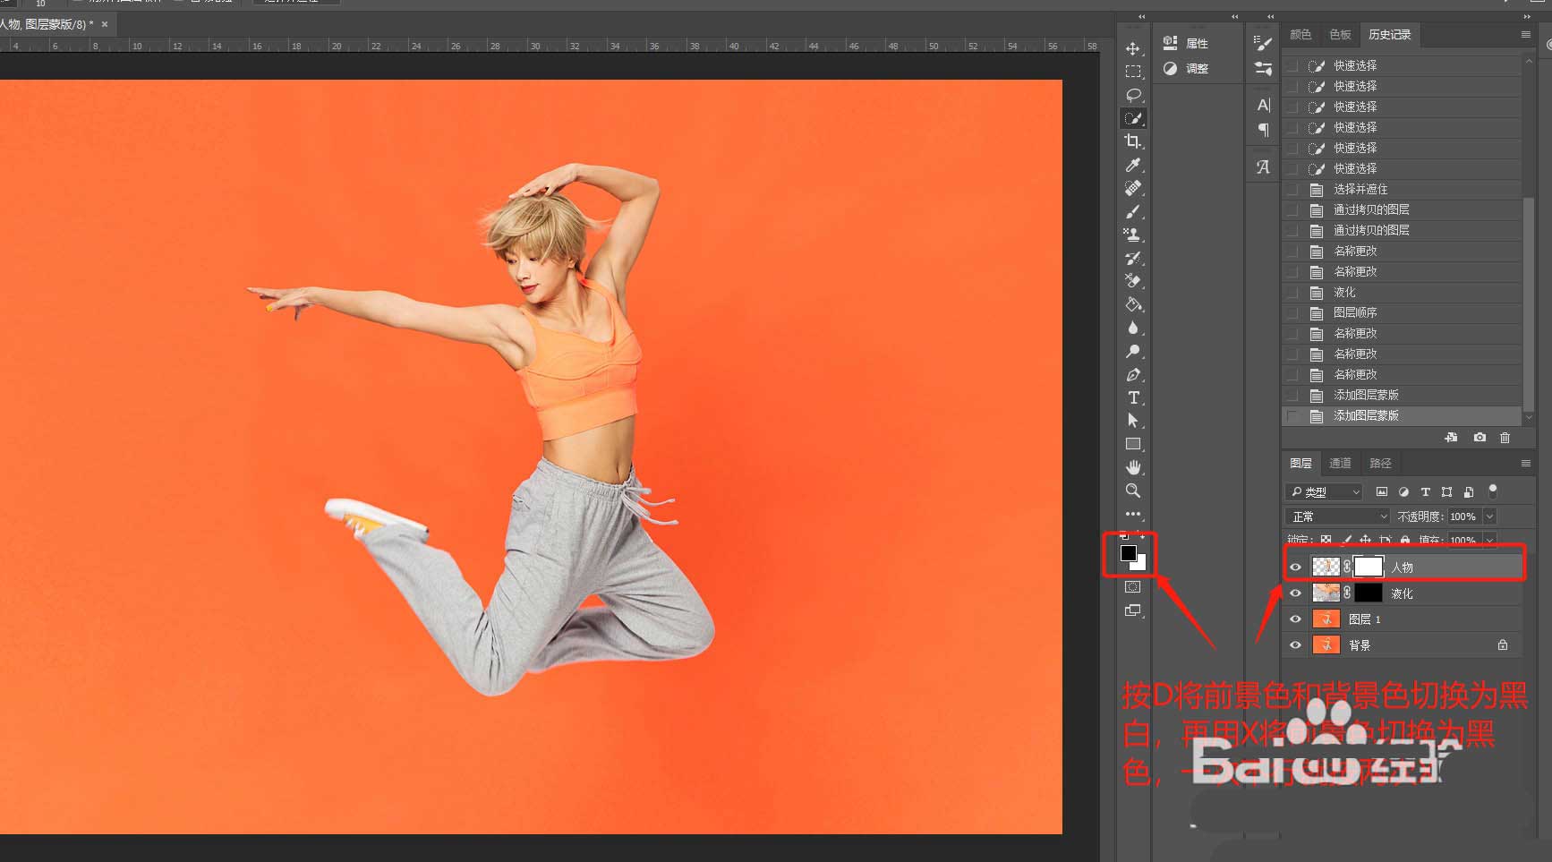This screenshot has height=862, width=1552.
Task: Select the Clone Stamp tool
Action: click(x=1133, y=235)
